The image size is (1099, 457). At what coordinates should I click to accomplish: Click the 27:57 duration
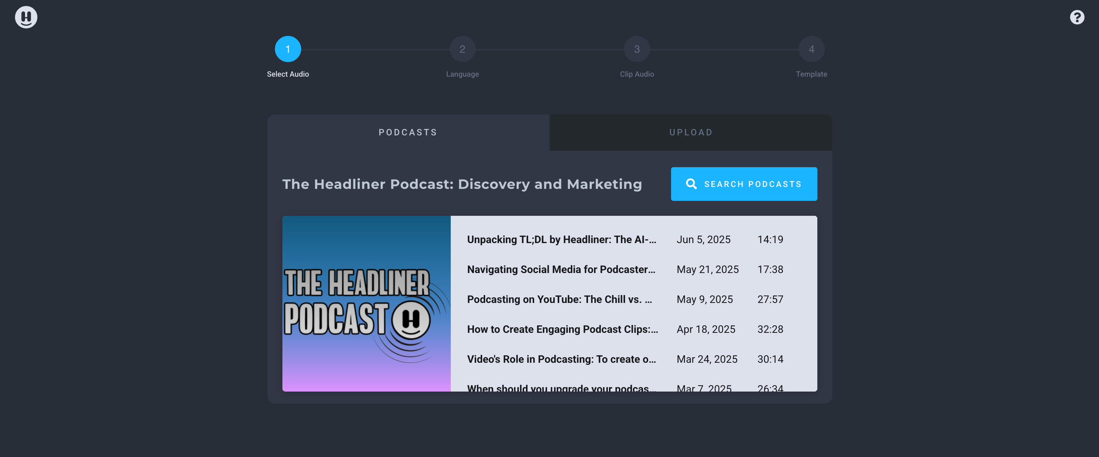770,299
